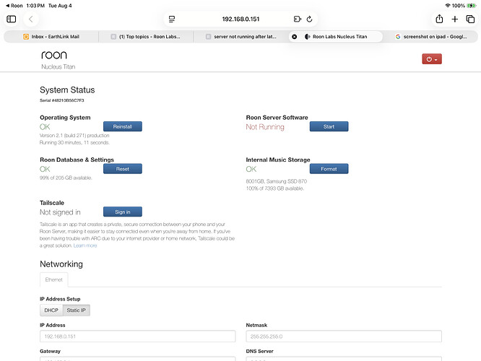Click the 'Not Running' status text

click(x=265, y=127)
